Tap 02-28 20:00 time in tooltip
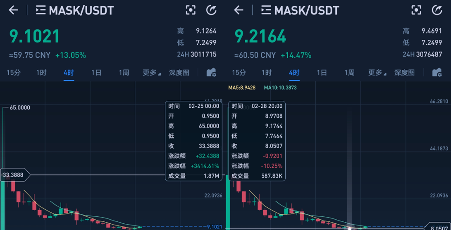The width and height of the screenshot is (451, 230). [267, 106]
